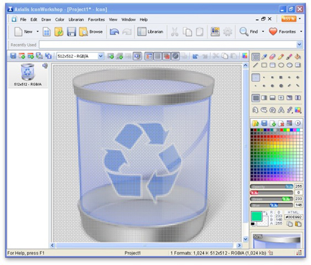The width and height of the screenshot is (311, 265).
Task: Open the Color menu
Action: pos(60,19)
